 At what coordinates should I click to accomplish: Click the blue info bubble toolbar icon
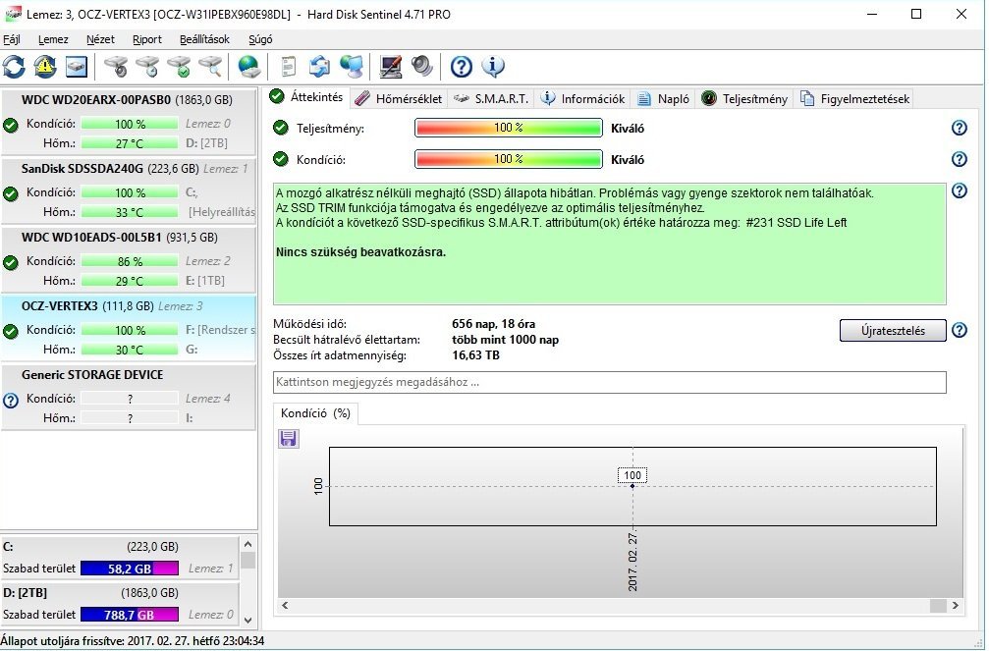(x=493, y=66)
